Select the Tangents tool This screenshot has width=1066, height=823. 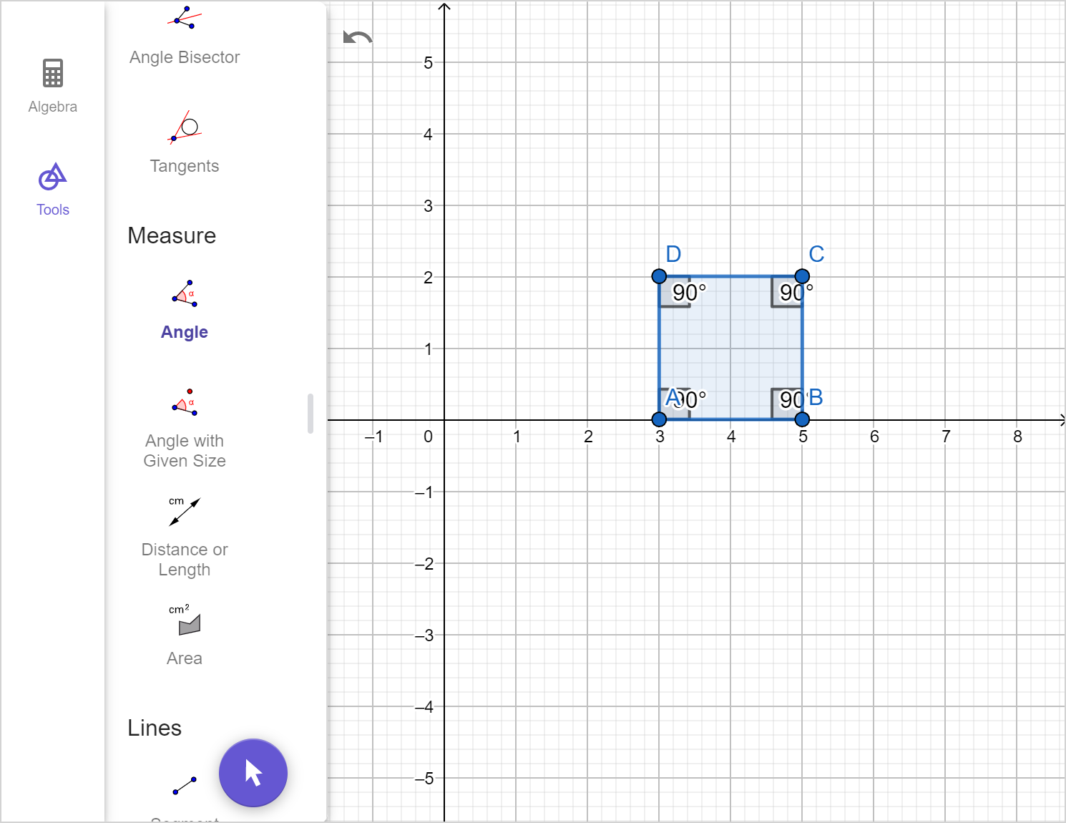pos(185,143)
